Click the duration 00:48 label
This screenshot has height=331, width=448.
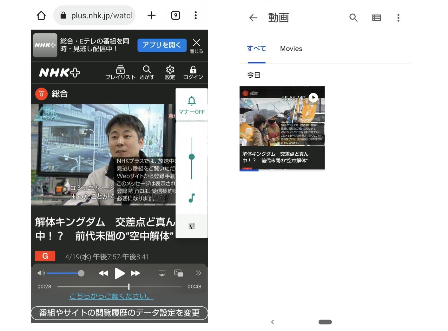pyautogui.click(x=194, y=287)
